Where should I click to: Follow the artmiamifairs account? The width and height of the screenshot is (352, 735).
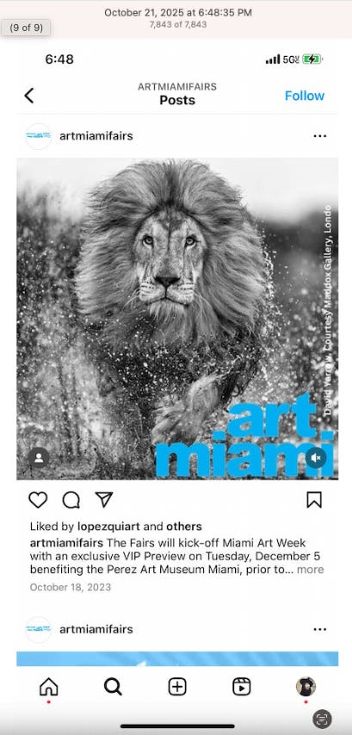(305, 96)
